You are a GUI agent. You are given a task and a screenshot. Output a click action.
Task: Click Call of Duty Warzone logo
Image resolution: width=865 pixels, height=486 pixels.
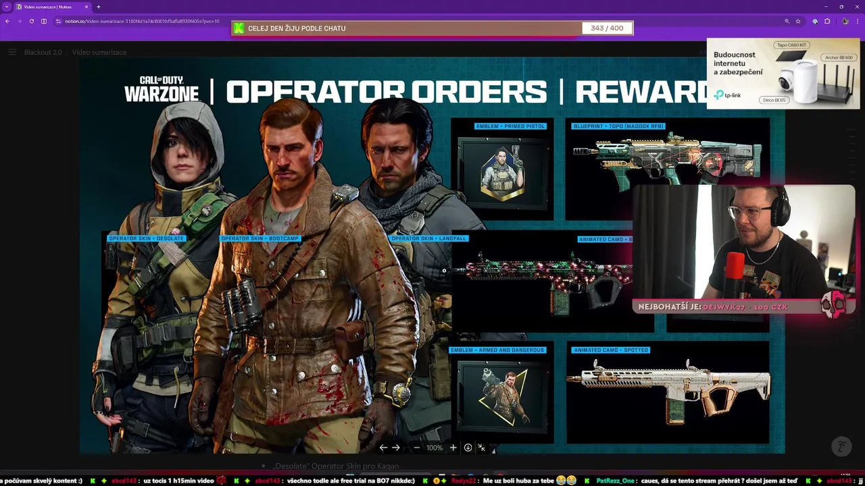click(162, 89)
